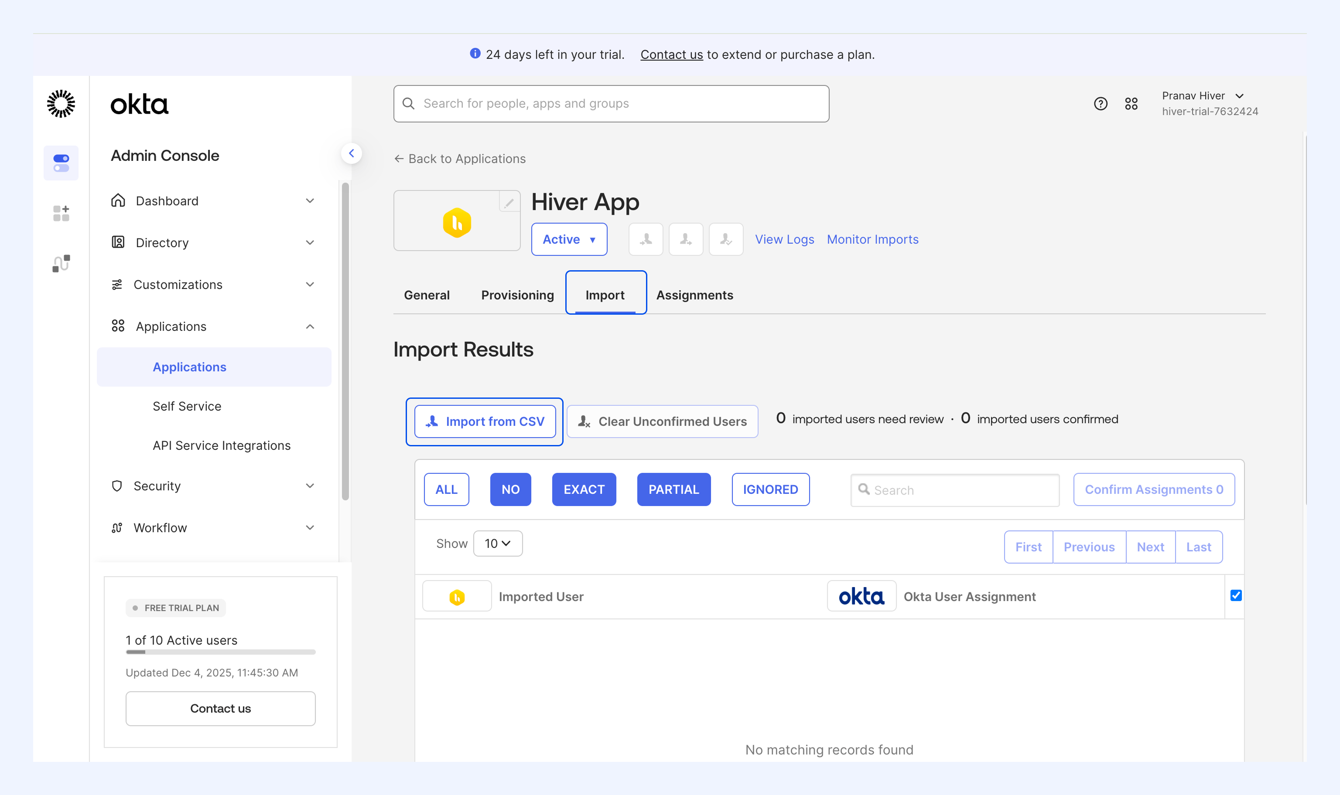Image resolution: width=1340 pixels, height=795 pixels.
Task: Click the trial info icon in banner
Action: 475,54
